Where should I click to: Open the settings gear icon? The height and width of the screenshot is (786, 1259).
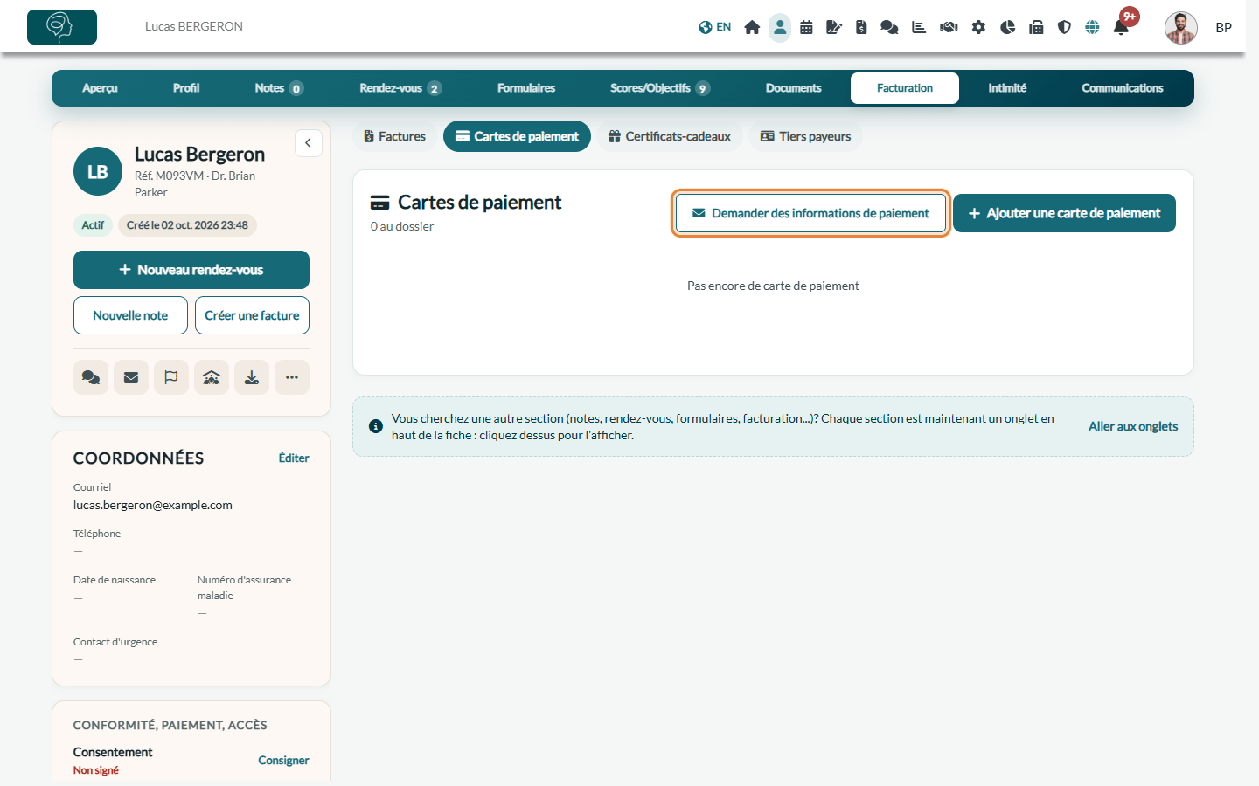(978, 27)
